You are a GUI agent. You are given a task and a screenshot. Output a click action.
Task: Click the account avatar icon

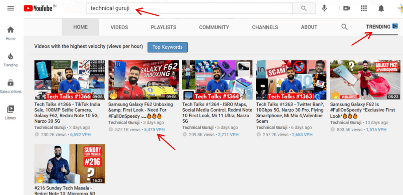(x=400, y=9)
